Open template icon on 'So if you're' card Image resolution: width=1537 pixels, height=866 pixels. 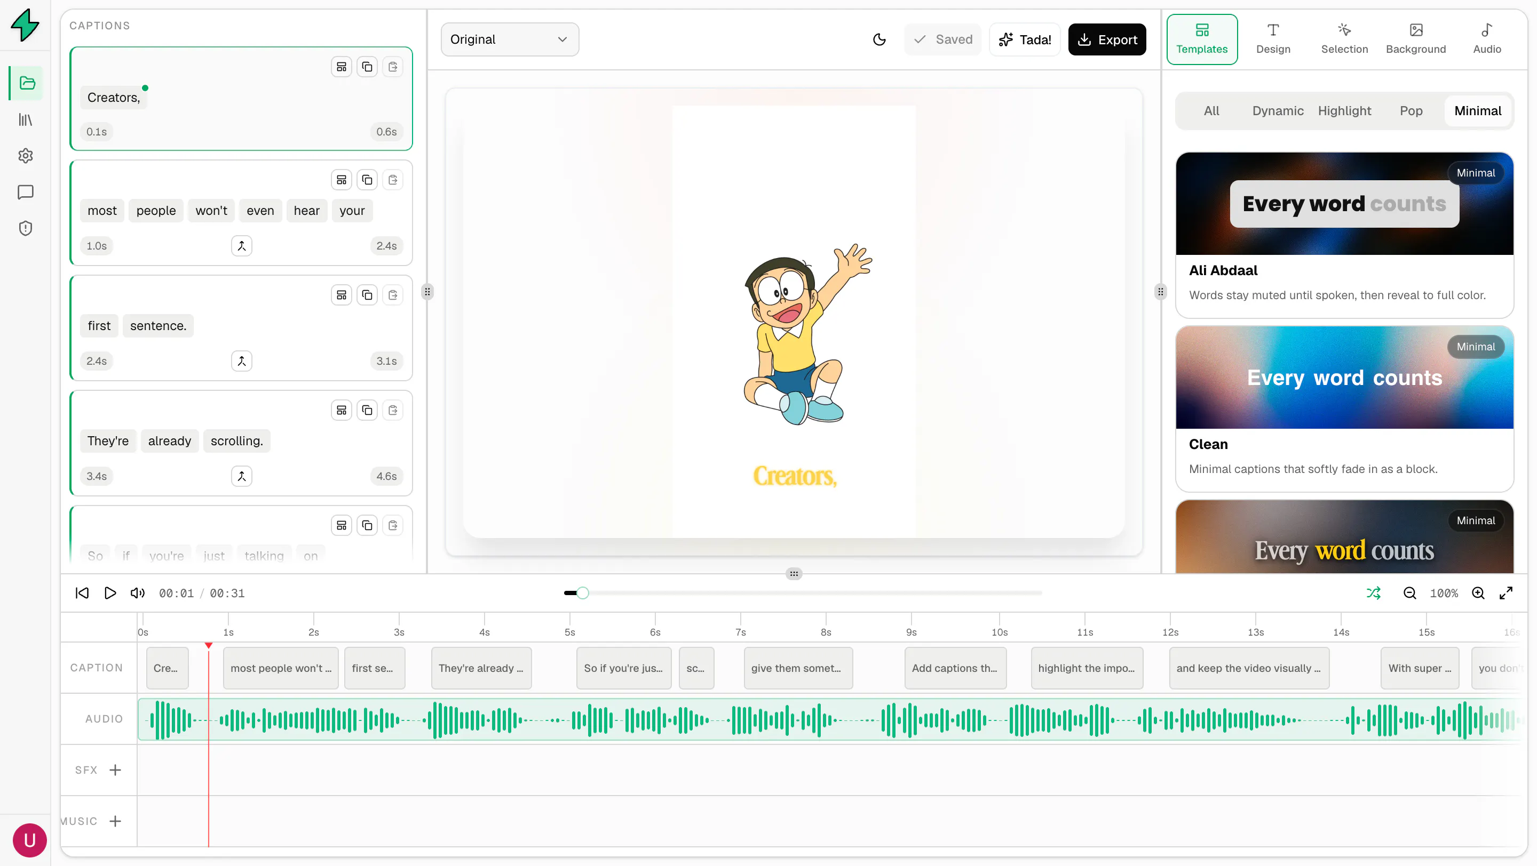342,525
